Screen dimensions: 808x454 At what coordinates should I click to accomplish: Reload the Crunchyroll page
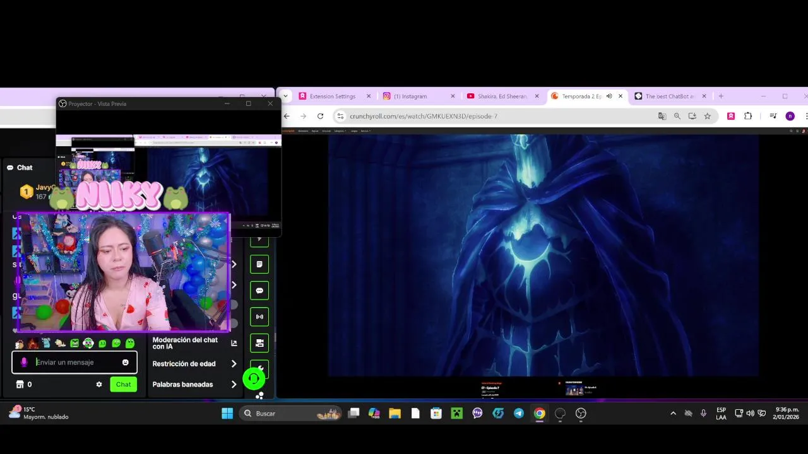point(320,116)
